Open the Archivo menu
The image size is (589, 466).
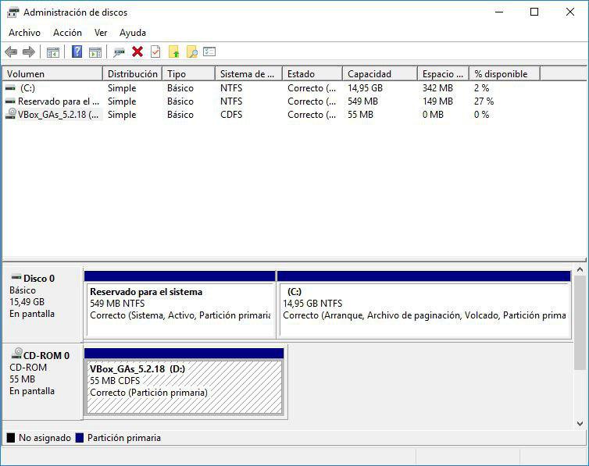(x=24, y=33)
